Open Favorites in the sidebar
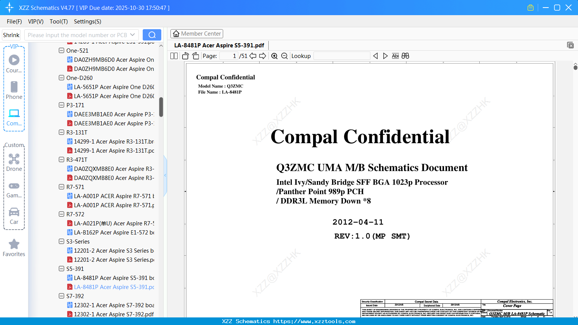 [14, 248]
